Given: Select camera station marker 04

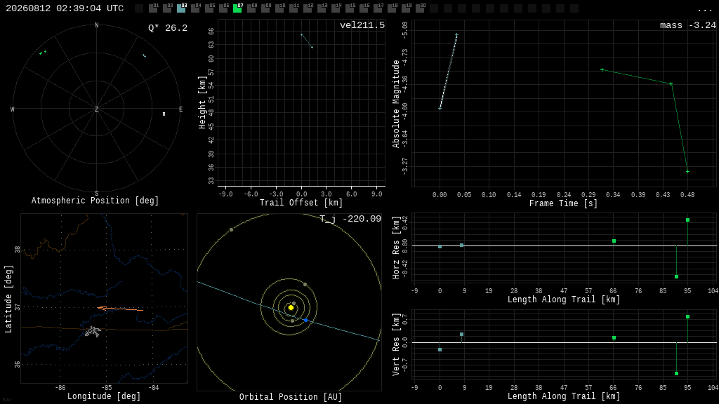Looking at the screenshot, I should (195, 8).
